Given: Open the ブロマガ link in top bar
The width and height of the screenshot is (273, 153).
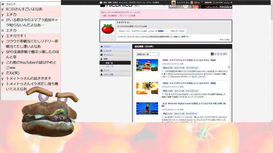Looking at the screenshot, I should pos(132,3).
